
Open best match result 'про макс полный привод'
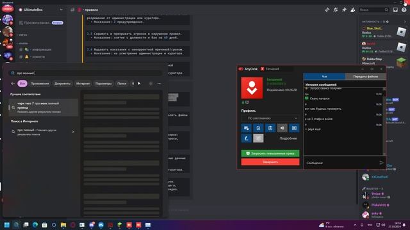[x=44, y=107]
